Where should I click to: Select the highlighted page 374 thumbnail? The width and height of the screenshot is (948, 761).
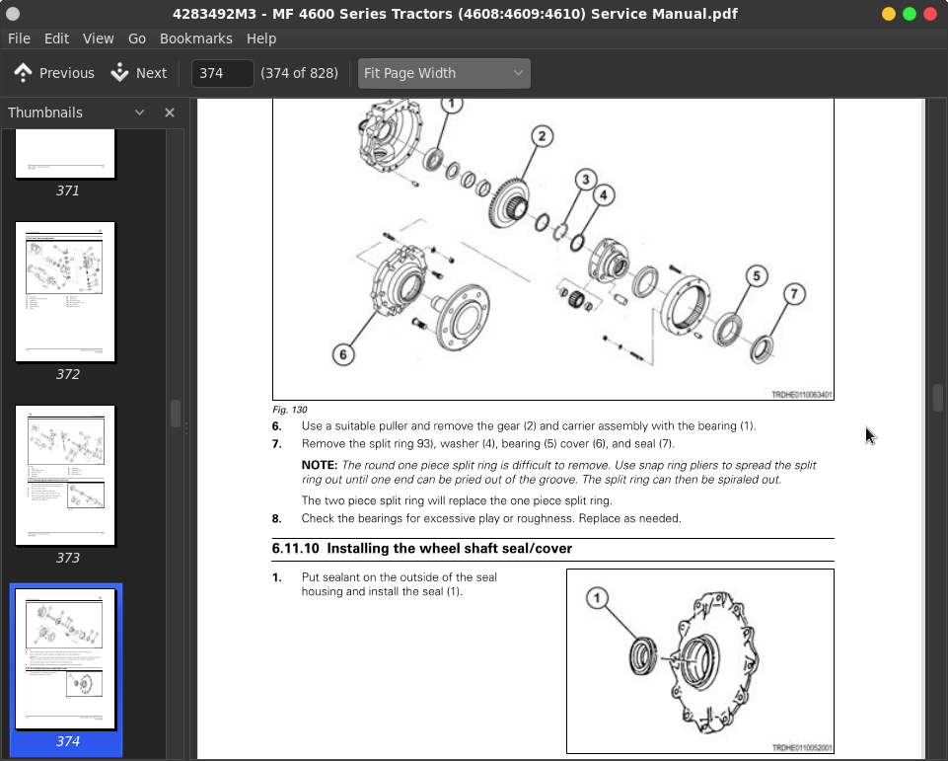[65, 658]
